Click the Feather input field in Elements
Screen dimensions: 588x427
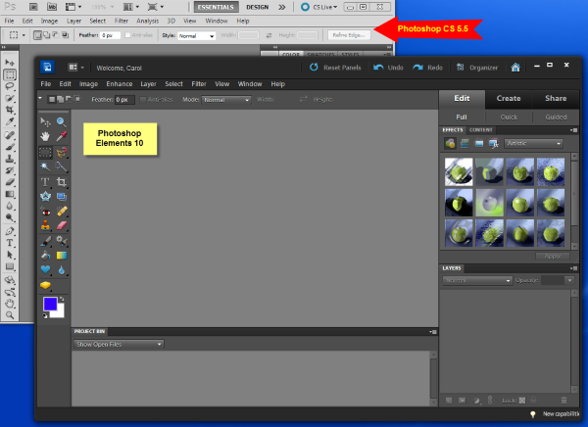[x=124, y=100]
